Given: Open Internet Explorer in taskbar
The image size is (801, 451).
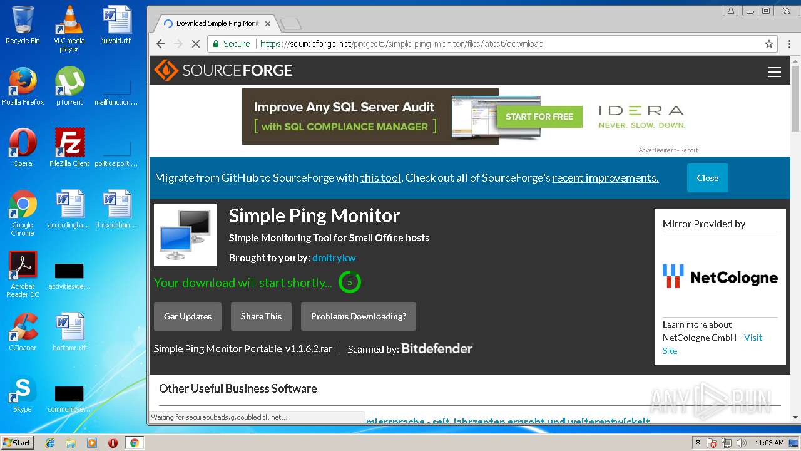Looking at the screenshot, I should coord(50,443).
